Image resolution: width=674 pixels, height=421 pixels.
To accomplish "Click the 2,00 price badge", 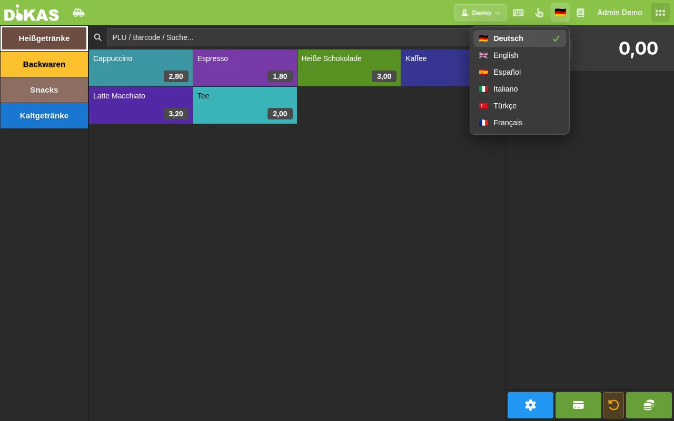I will [x=280, y=114].
